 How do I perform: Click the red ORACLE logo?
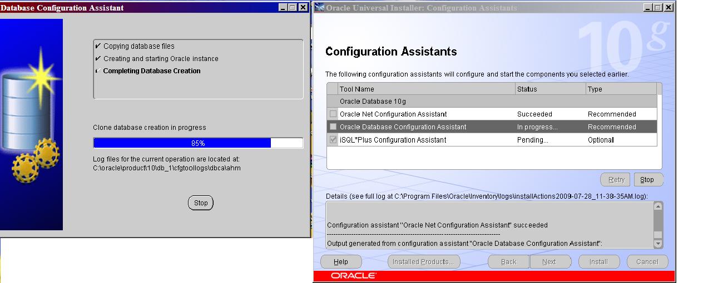point(354,276)
